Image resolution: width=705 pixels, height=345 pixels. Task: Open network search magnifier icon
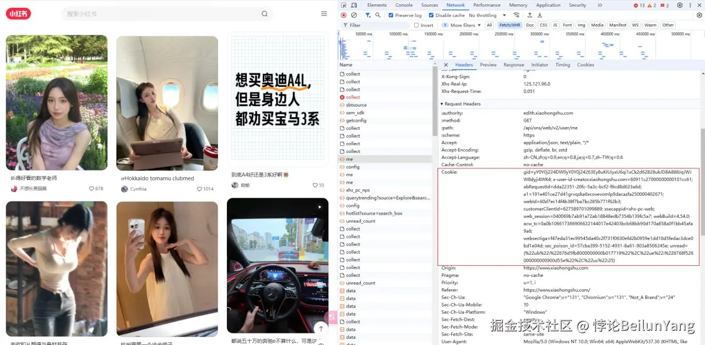point(378,15)
